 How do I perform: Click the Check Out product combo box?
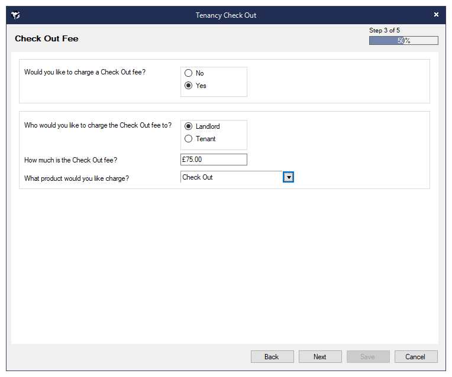point(231,177)
